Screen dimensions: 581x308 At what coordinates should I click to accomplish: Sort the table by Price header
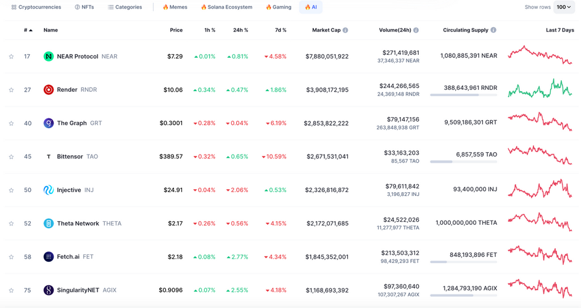[176, 30]
